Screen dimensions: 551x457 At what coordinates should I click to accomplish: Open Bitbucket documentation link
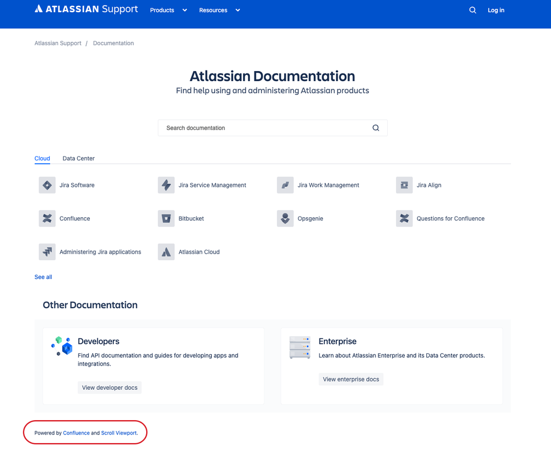[x=191, y=218]
